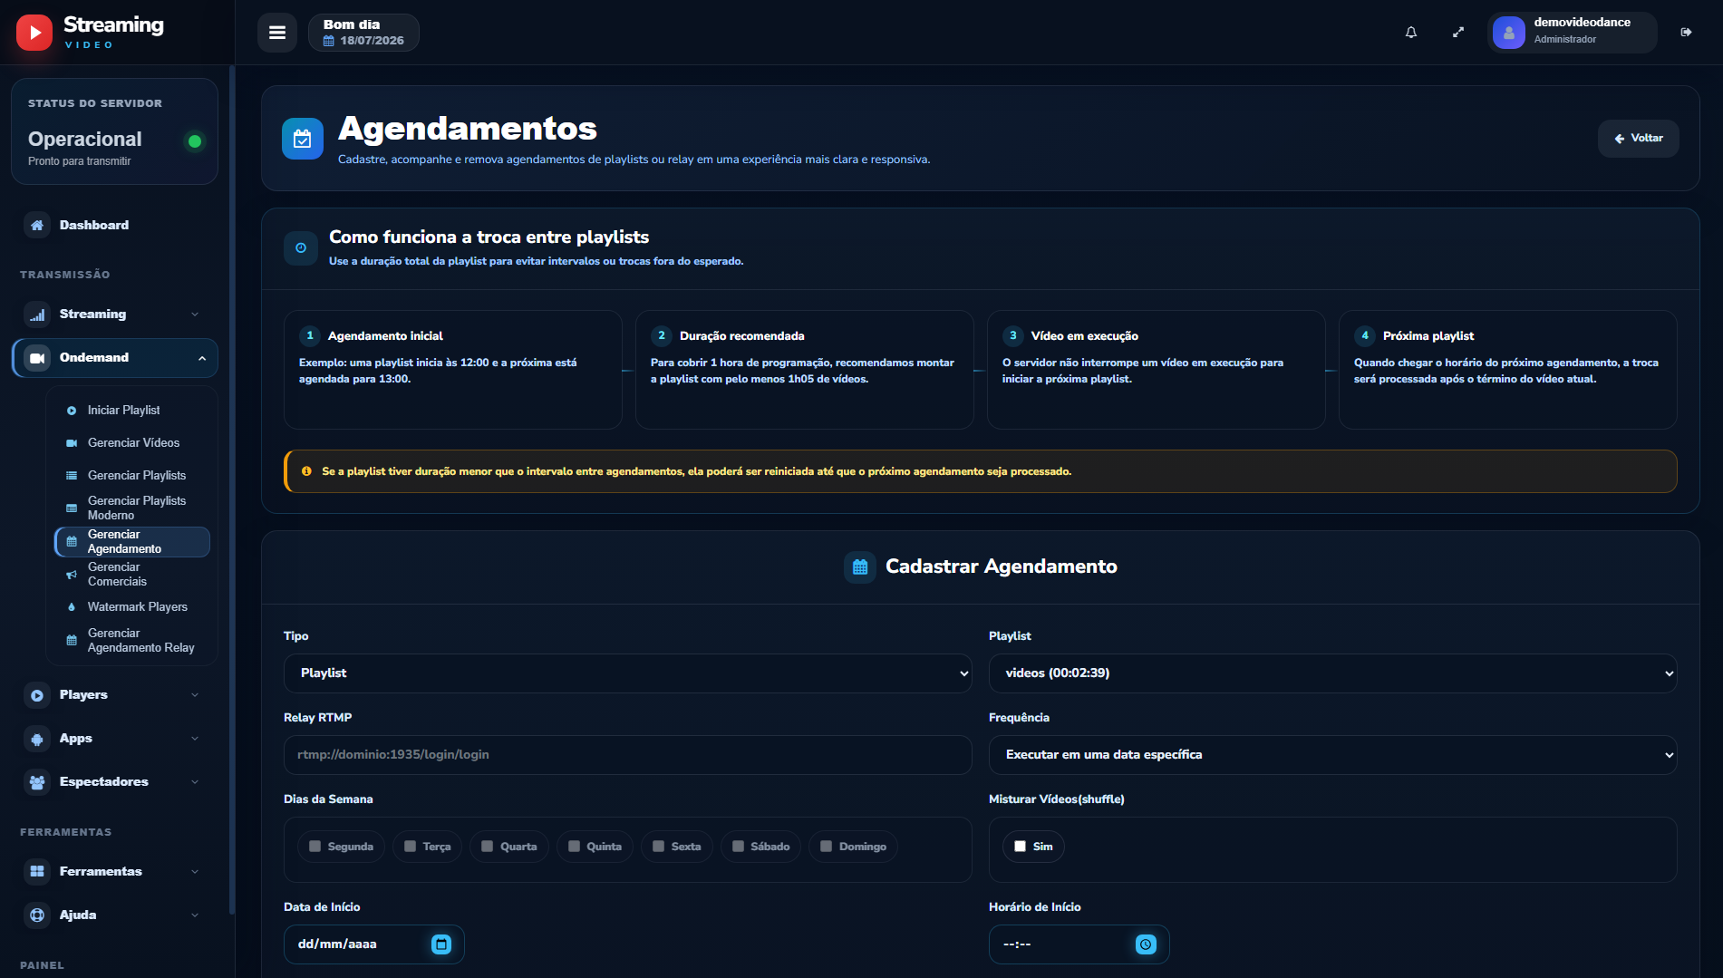Click the Ajuda menu label
The image size is (1723, 978).
pyautogui.click(x=78, y=915)
